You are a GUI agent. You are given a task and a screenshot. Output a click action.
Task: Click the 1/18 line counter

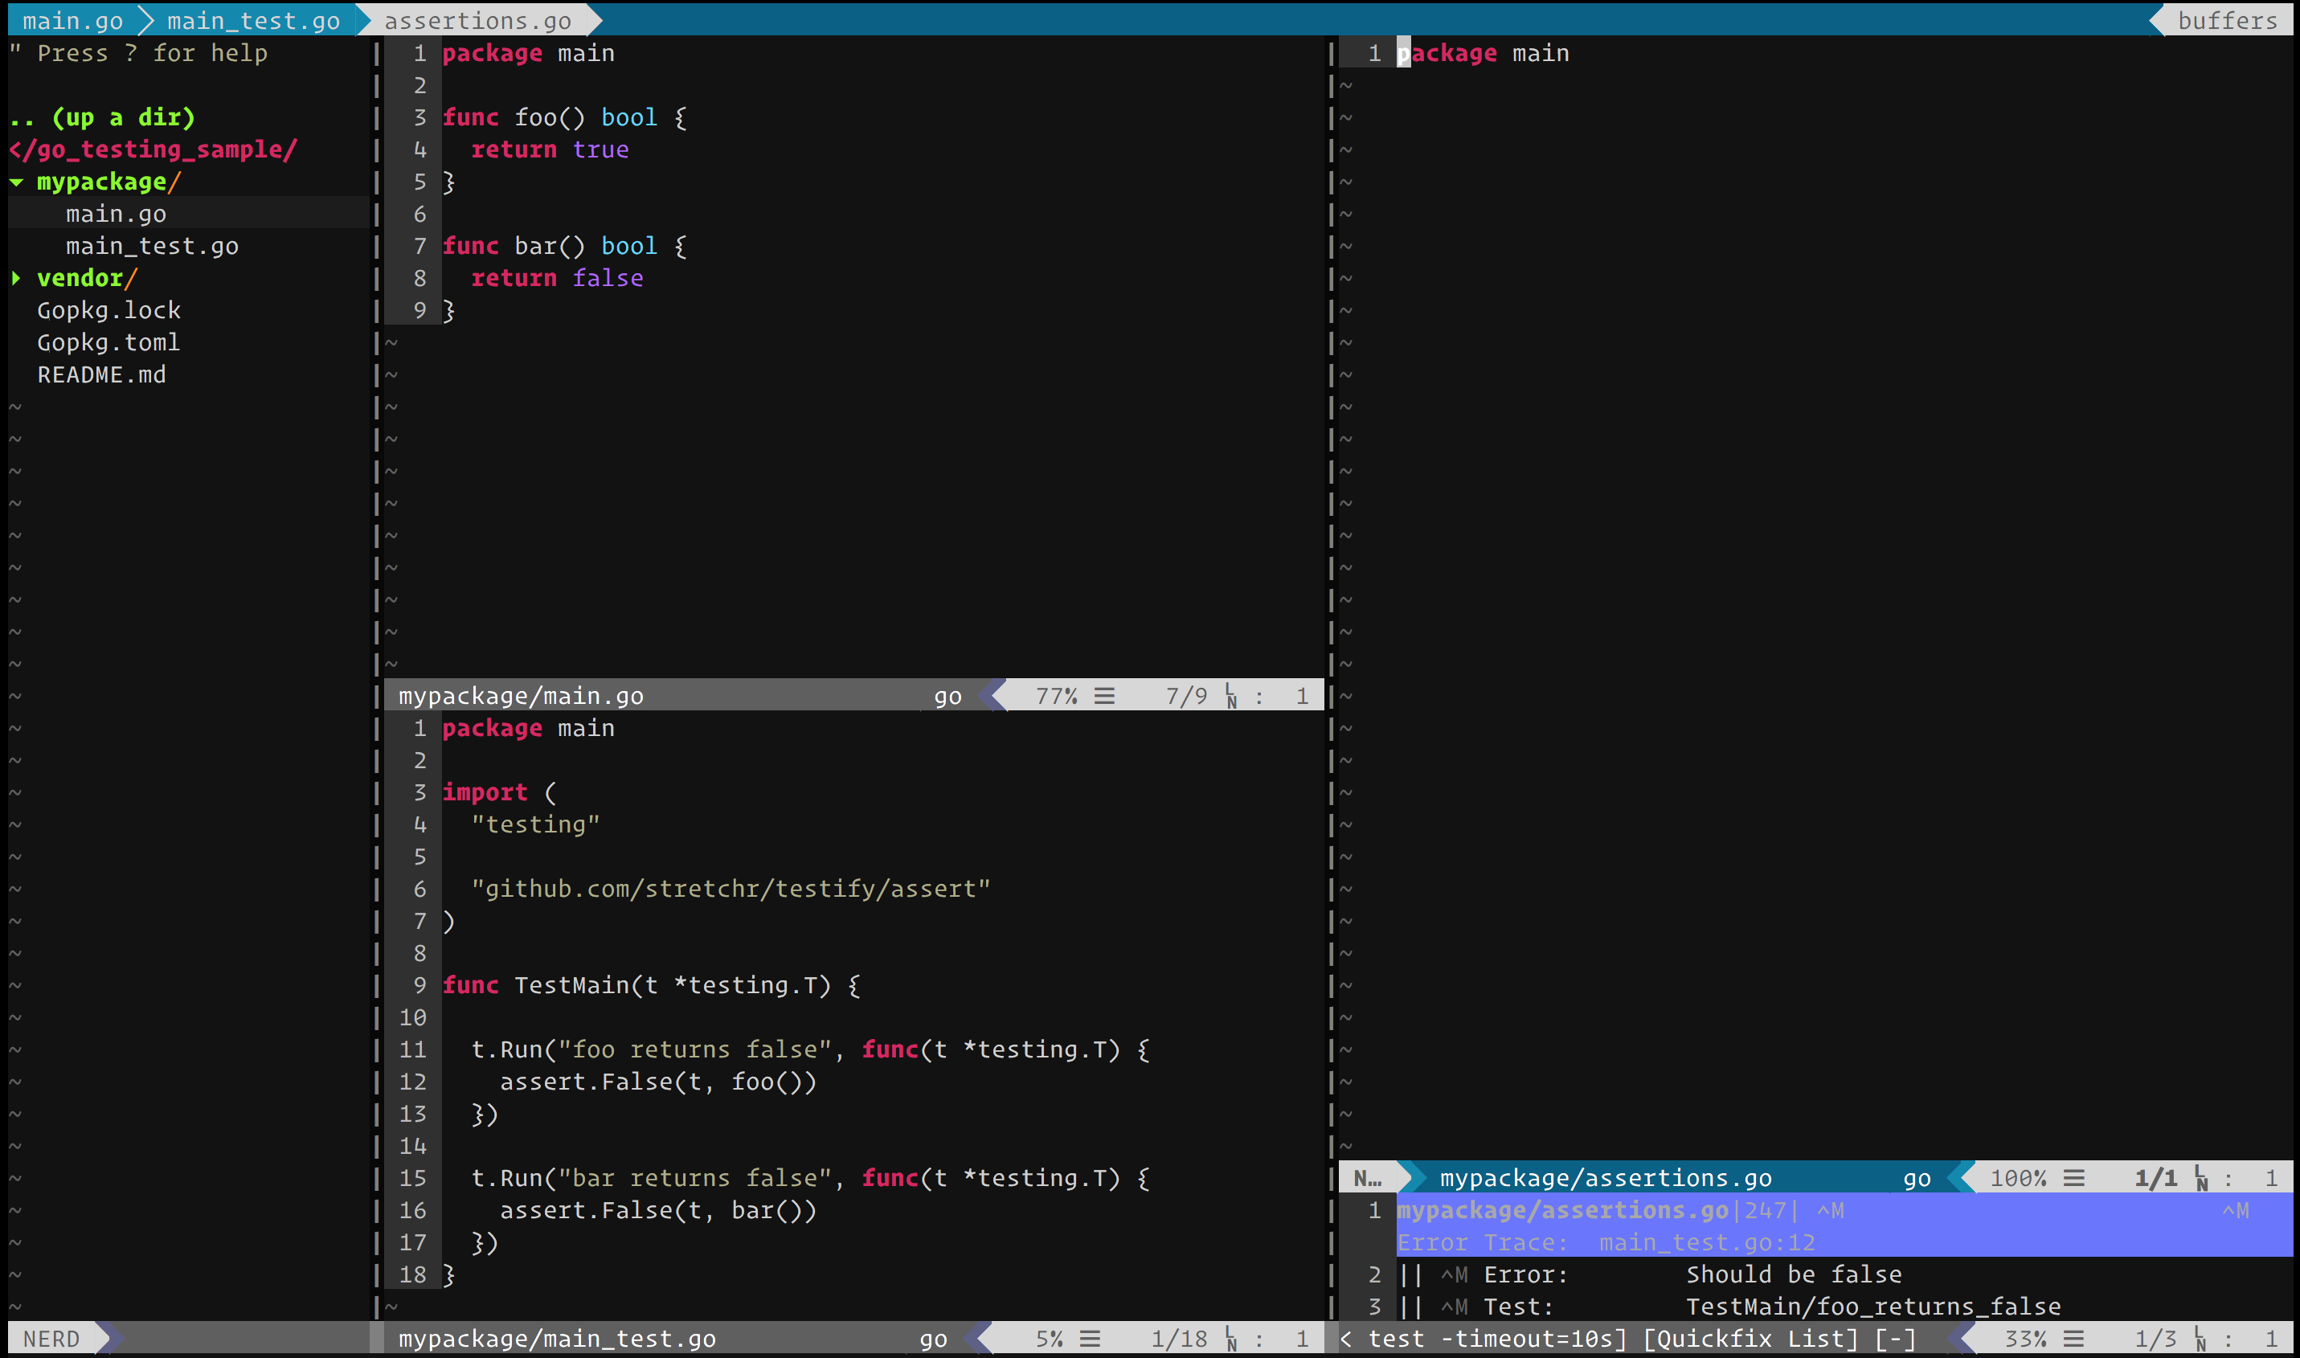(1179, 1339)
